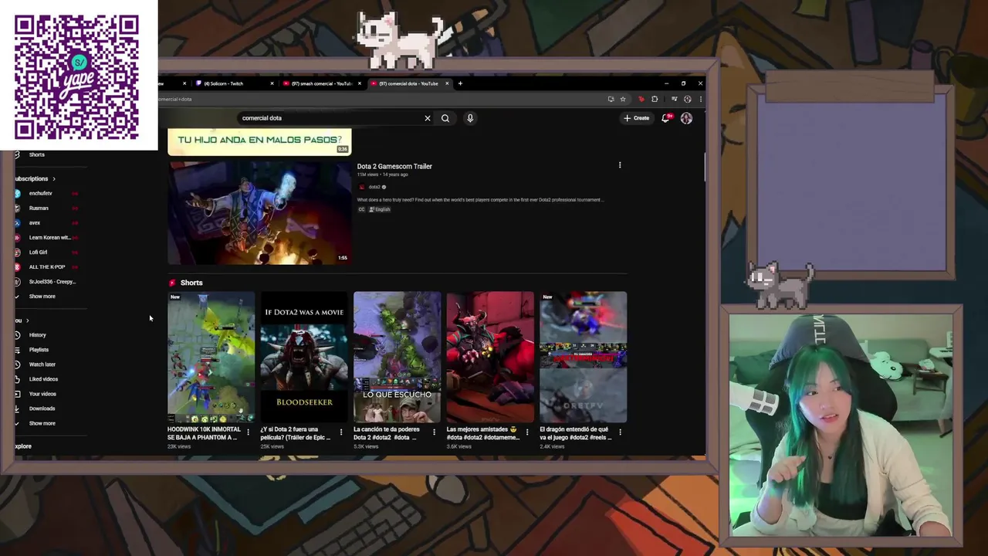Viewport: 988px width, 556px height.
Task: Click the page vertical scrollbar
Action: [704, 168]
